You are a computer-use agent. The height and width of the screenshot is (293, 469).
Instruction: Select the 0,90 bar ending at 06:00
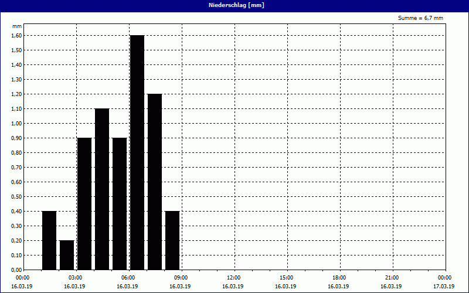click(x=120, y=203)
